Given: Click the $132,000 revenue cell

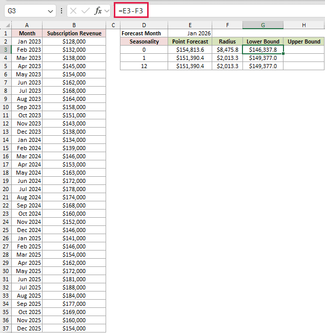Looking at the screenshot, I should [74, 50].
